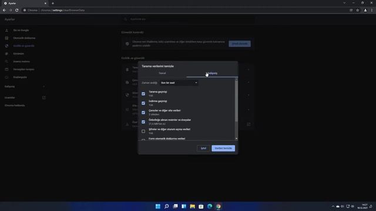Screen dimensions: 376x211
Task: Click the address bar URL
Action: (63, 11)
